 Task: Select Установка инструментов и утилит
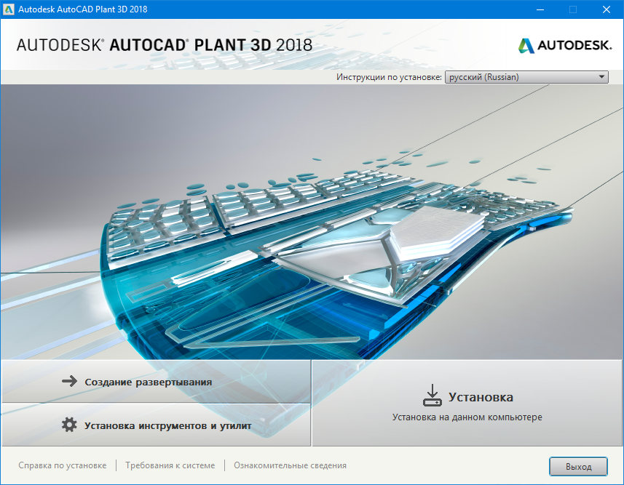(157, 425)
